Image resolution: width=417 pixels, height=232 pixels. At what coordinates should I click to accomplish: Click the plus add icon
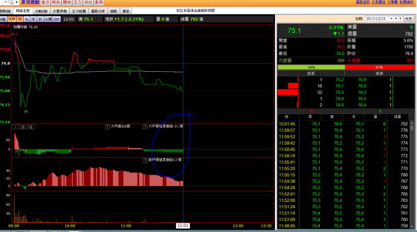(16, 2)
